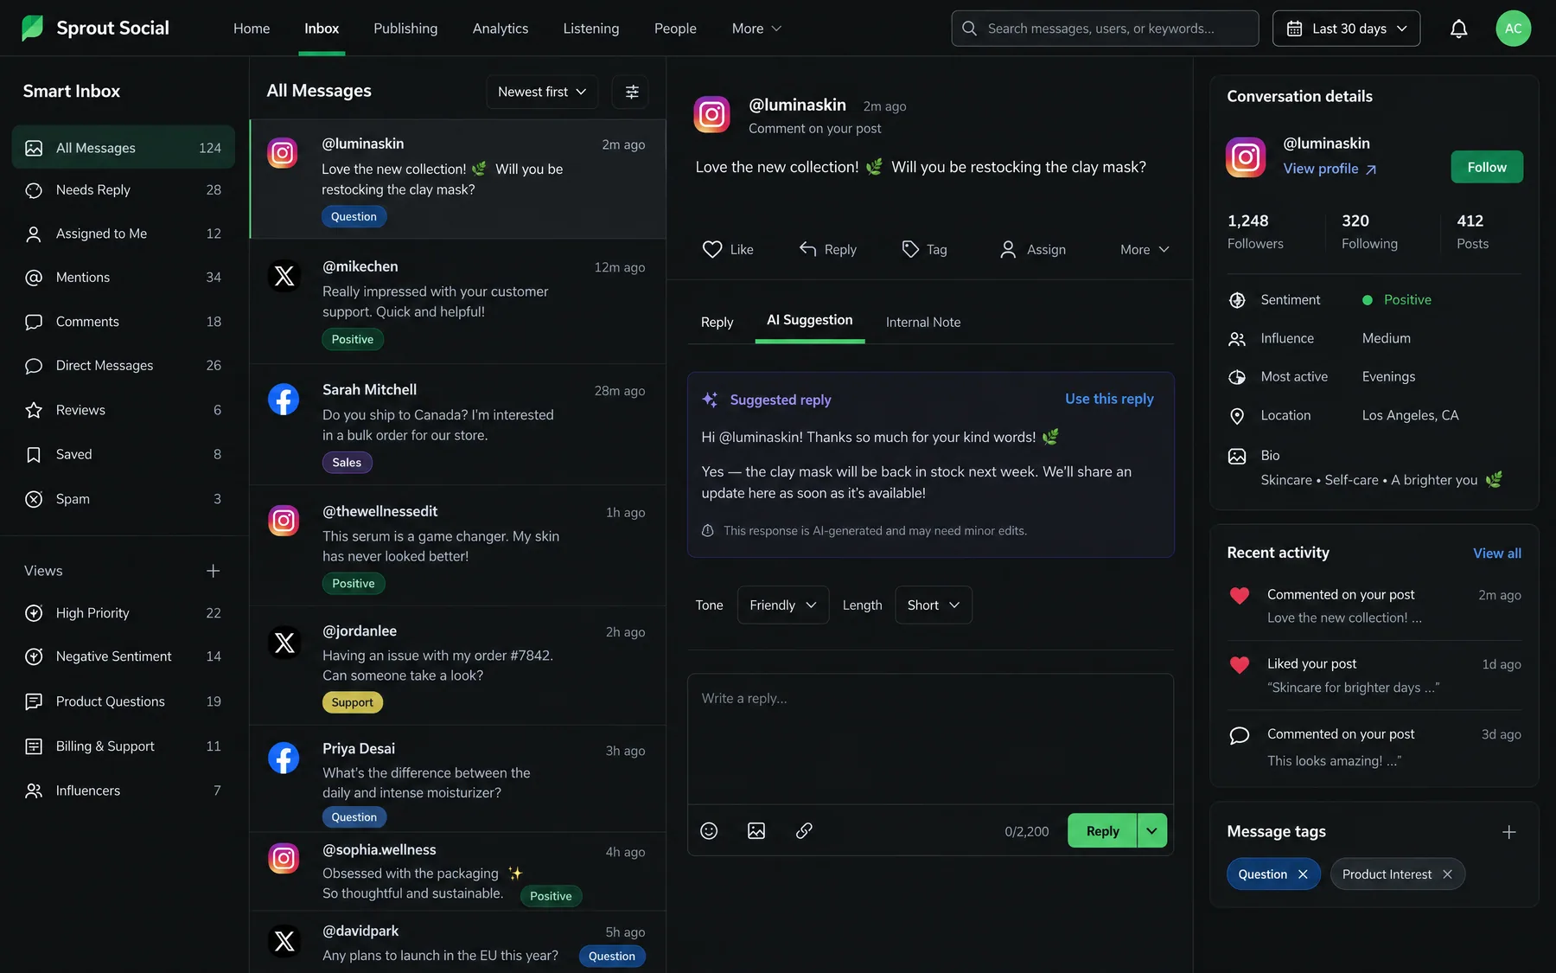Screen dimensions: 1556x973
Task: Open Reviews in Smart Inbox
Action: click(x=123, y=410)
